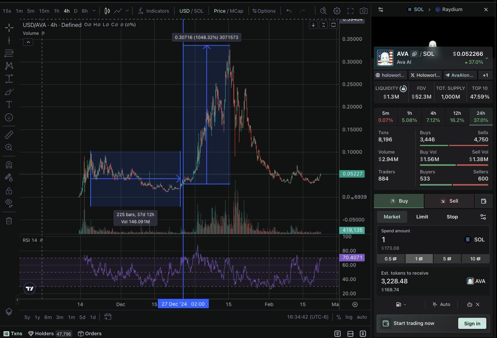Viewport: 497px width, 338px height.
Task: Open the emoji icons tool
Action: coord(9,117)
